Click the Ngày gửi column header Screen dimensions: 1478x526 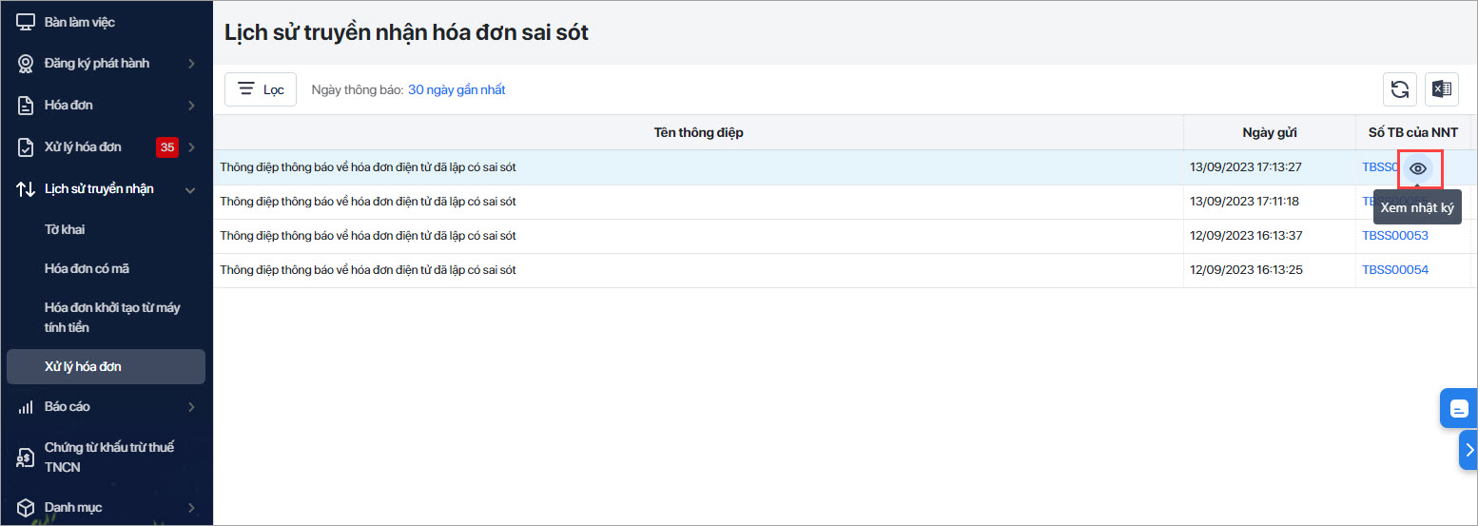tap(1269, 133)
